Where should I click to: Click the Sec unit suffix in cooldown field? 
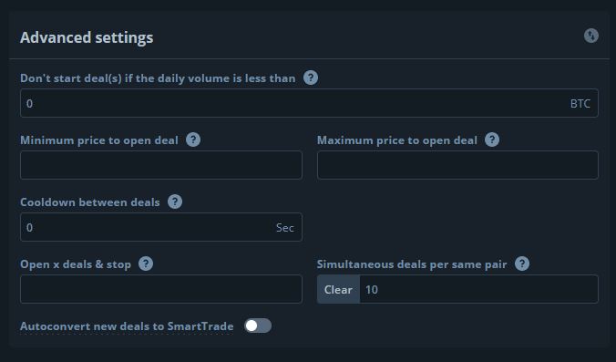pos(285,228)
